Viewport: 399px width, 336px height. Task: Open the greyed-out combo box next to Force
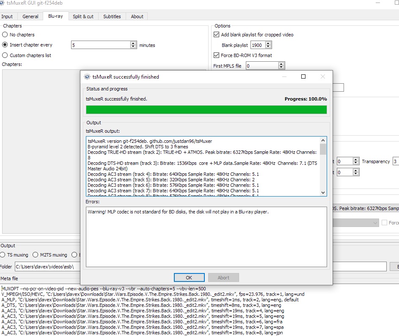(x=356, y=223)
